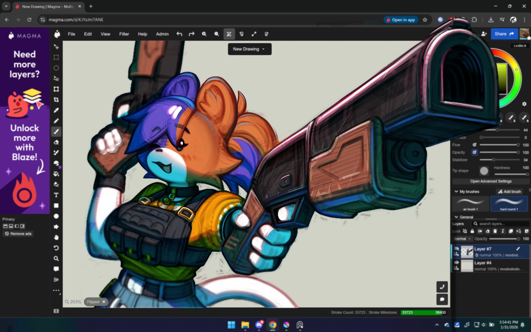Open the New Drawing title dropdown
The height and width of the screenshot is (332, 531).
249,49
